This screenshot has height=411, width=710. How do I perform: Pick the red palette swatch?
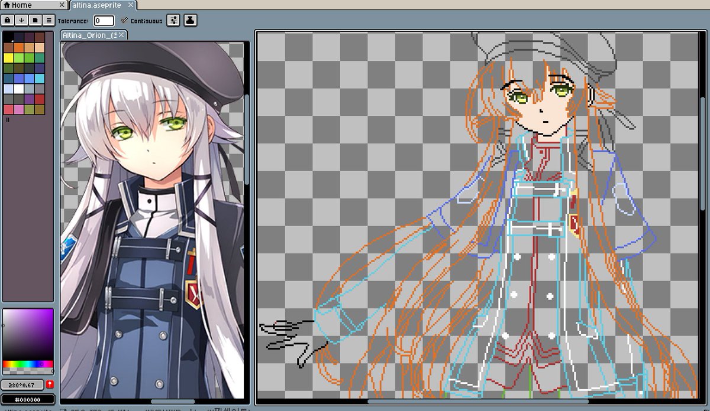click(x=40, y=99)
